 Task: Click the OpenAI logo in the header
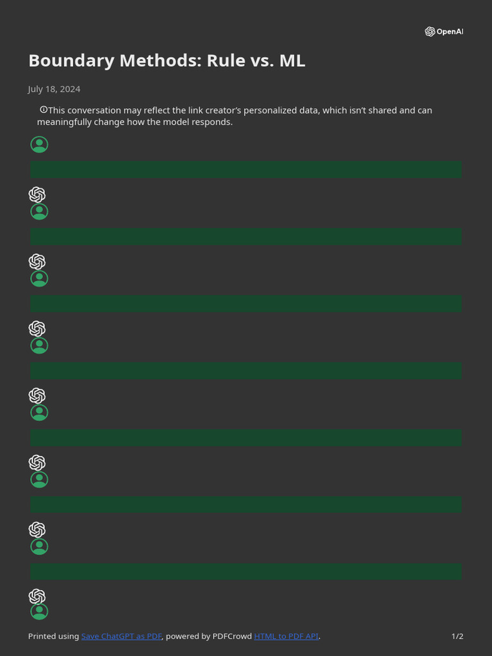tap(443, 31)
